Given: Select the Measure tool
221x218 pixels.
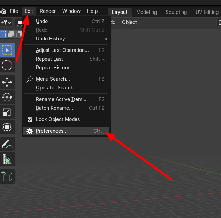Looking at the screenshot, I should [x=7, y=159].
